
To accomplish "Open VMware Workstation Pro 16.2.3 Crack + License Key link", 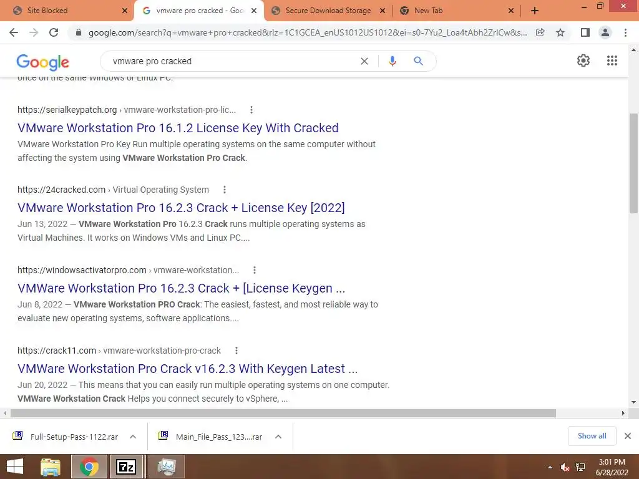I will 181,208.
